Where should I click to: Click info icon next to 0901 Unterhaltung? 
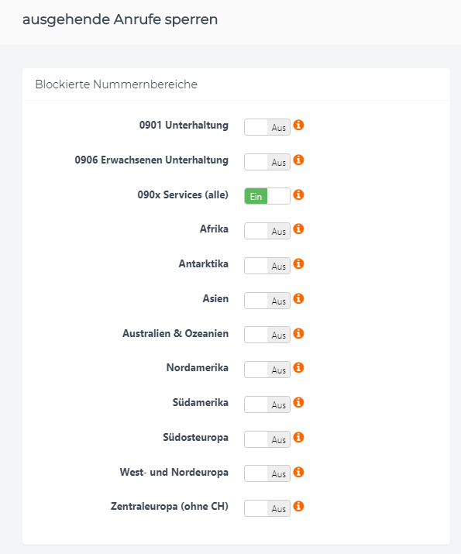(x=298, y=125)
